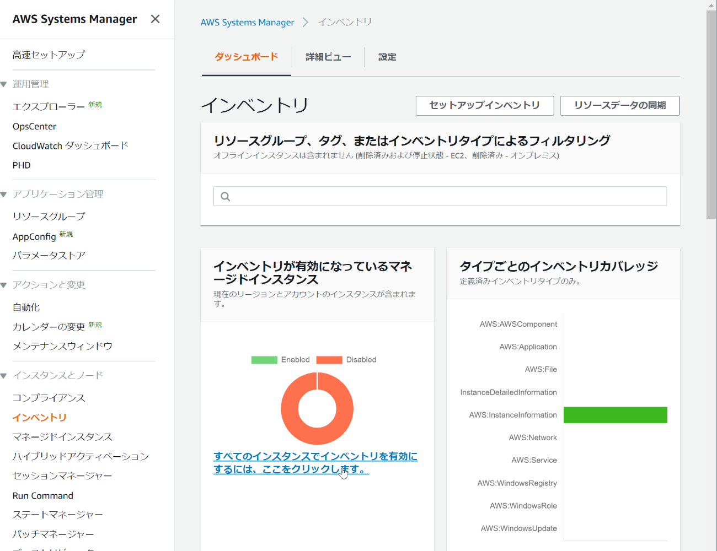
Task: Switch to the 設定 tab
Action: click(x=387, y=57)
